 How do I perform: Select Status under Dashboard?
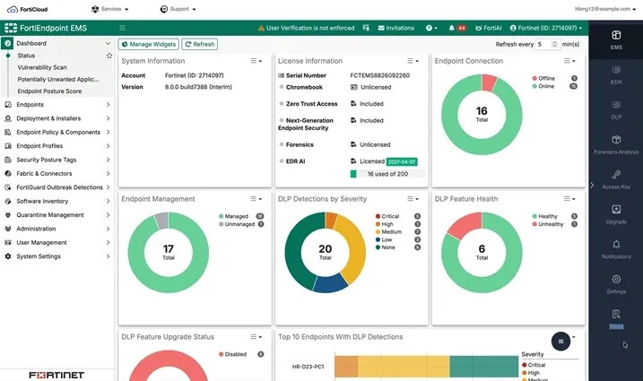pyautogui.click(x=26, y=56)
